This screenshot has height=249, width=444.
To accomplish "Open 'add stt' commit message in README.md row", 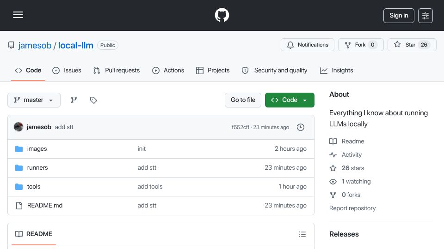I will (147, 206).
